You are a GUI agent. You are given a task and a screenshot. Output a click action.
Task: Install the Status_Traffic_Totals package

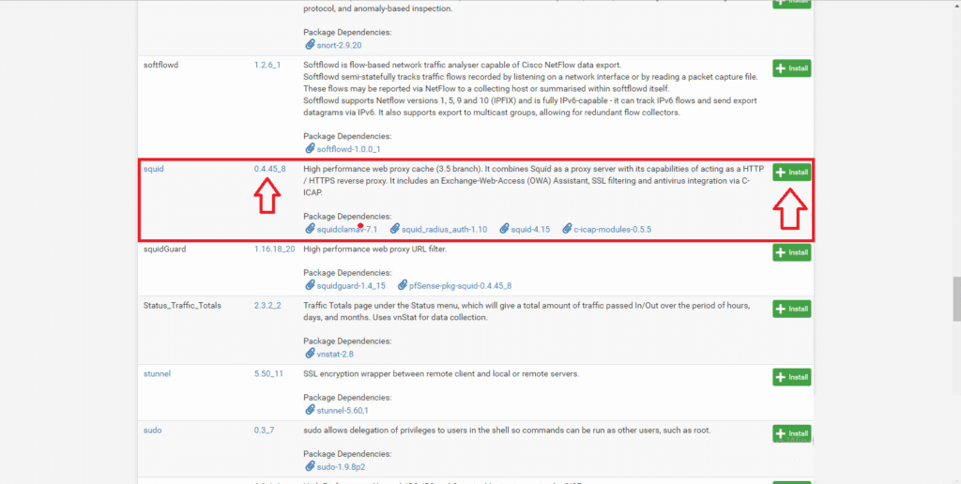click(792, 310)
